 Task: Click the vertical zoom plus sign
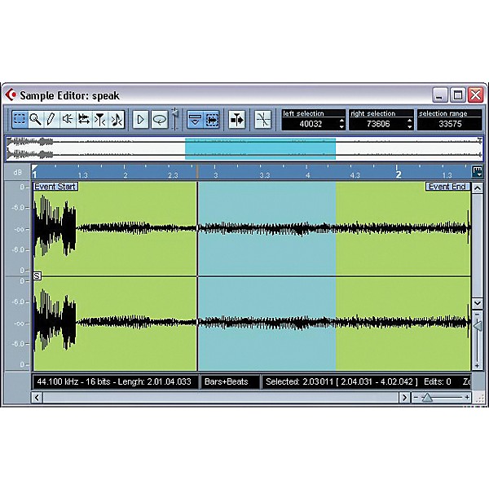click(x=477, y=366)
